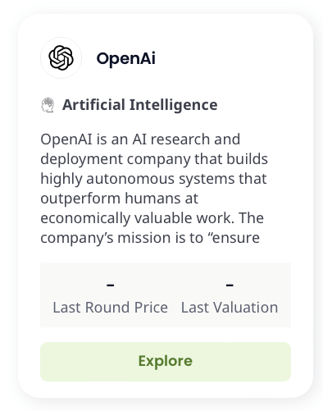Click the word "Intelligence" in category
The width and height of the screenshot is (323, 411).
174,105
